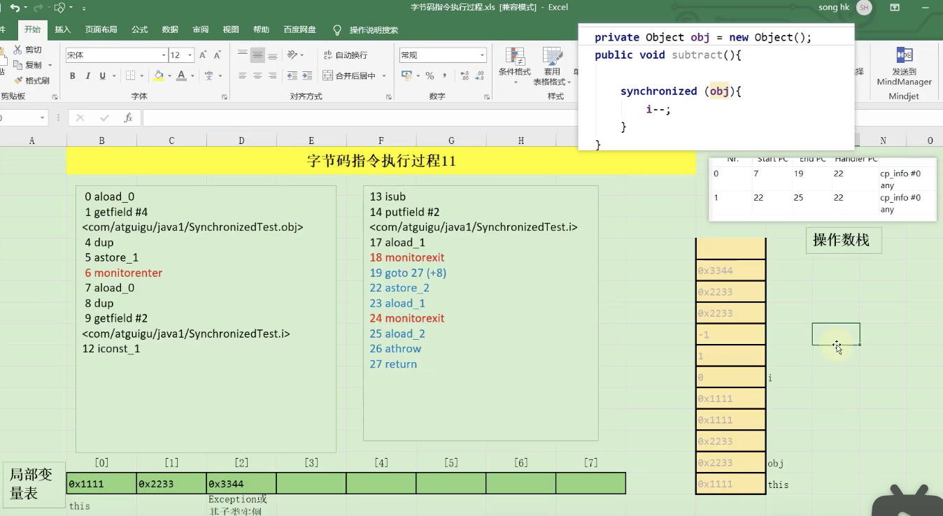The width and height of the screenshot is (943, 516).
Task: Open the 公式 ribbon tab
Action: (139, 30)
